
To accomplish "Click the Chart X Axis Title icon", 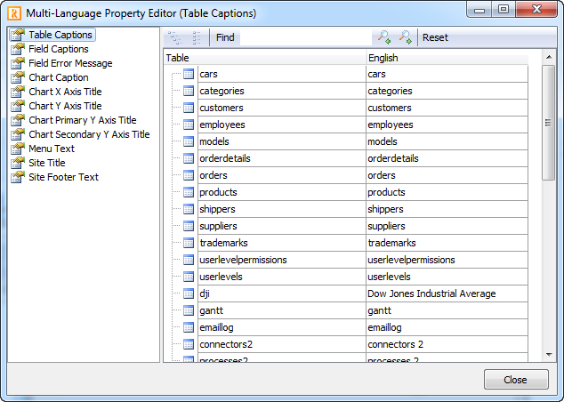I will (x=18, y=92).
